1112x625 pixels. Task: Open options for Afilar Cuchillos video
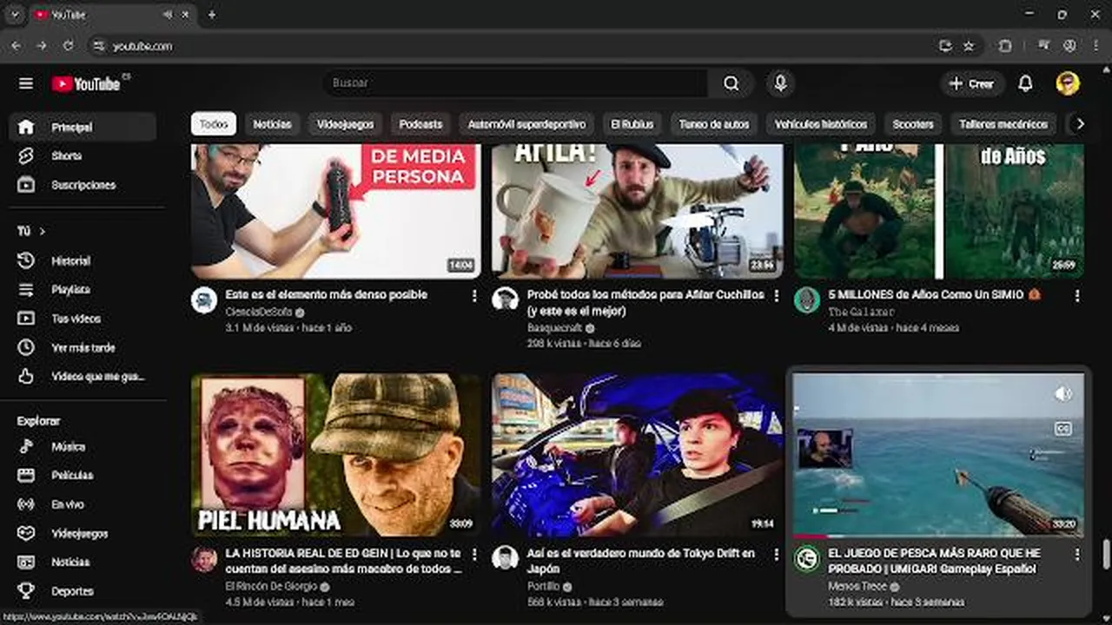(776, 296)
